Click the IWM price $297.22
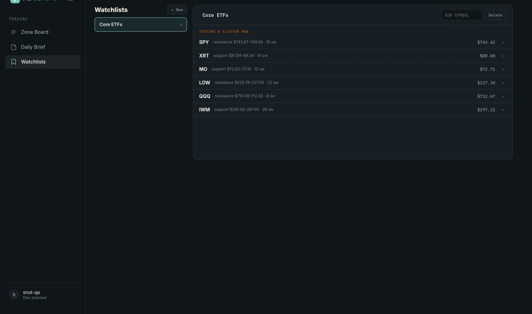 pyautogui.click(x=486, y=110)
